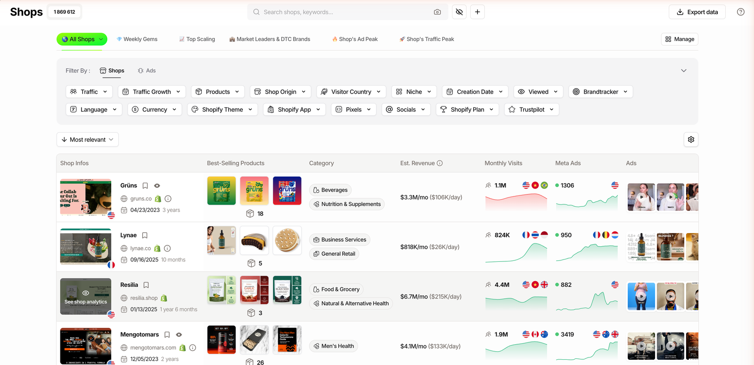Switch to Top Scaling tab

pyautogui.click(x=197, y=39)
